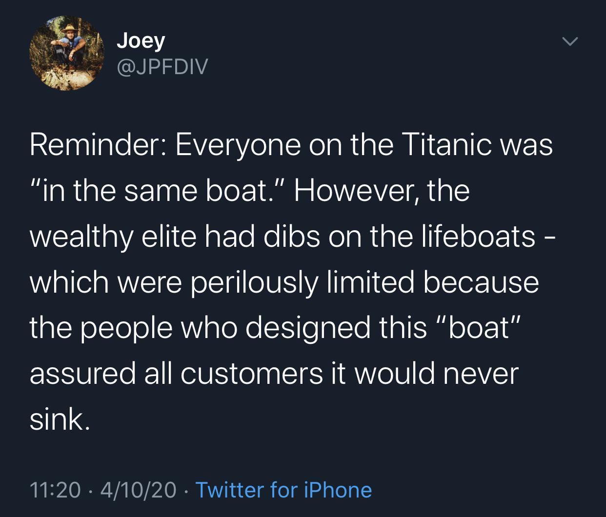The height and width of the screenshot is (517, 606).
Task: Click the display name Joey
Action: point(141,41)
